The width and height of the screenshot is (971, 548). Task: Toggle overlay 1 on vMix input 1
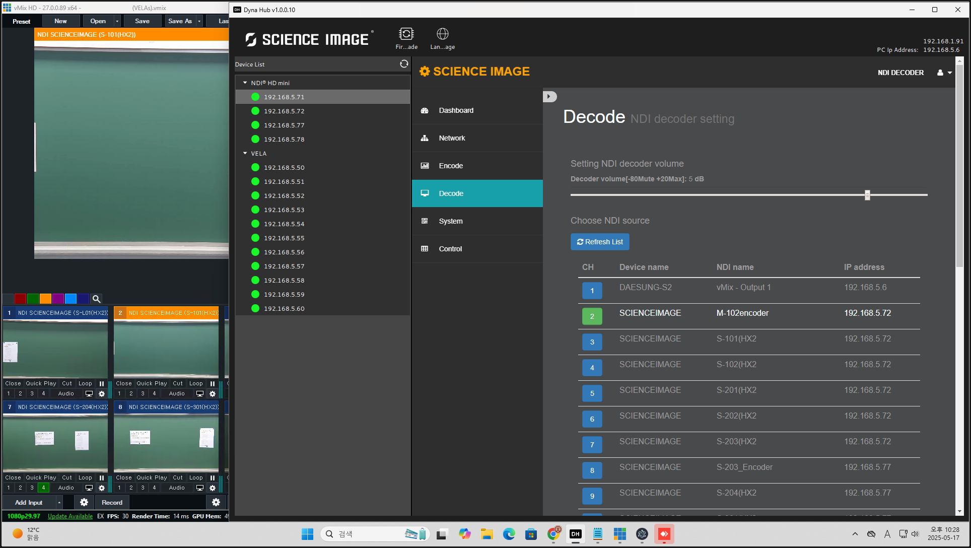(9, 393)
